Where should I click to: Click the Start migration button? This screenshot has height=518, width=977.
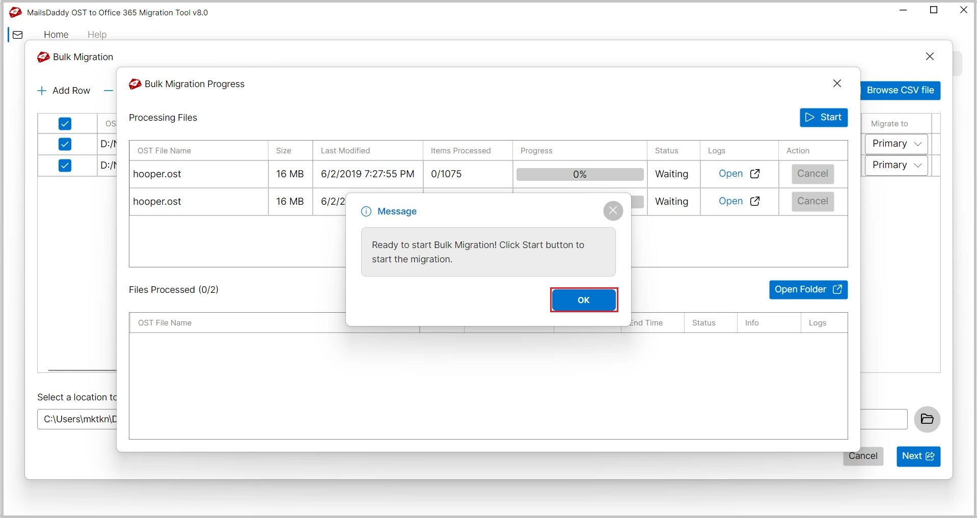coord(823,118)
